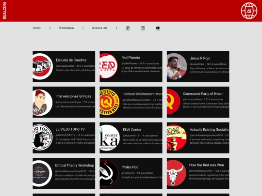The width and height of the screenshot is (262, 196).
Task: Open the YouTube icon link
Action: [x=158, y=28]
